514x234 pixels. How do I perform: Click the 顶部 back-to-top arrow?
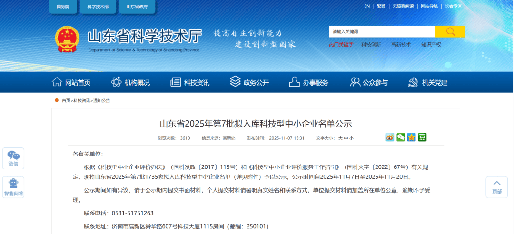(x=497, y=187)
